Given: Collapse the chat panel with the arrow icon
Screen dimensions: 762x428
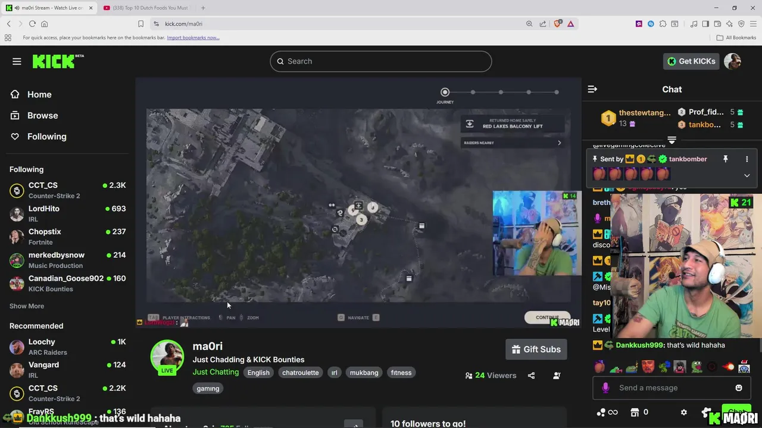Looking at the screenshot, I should click(592, 89).
